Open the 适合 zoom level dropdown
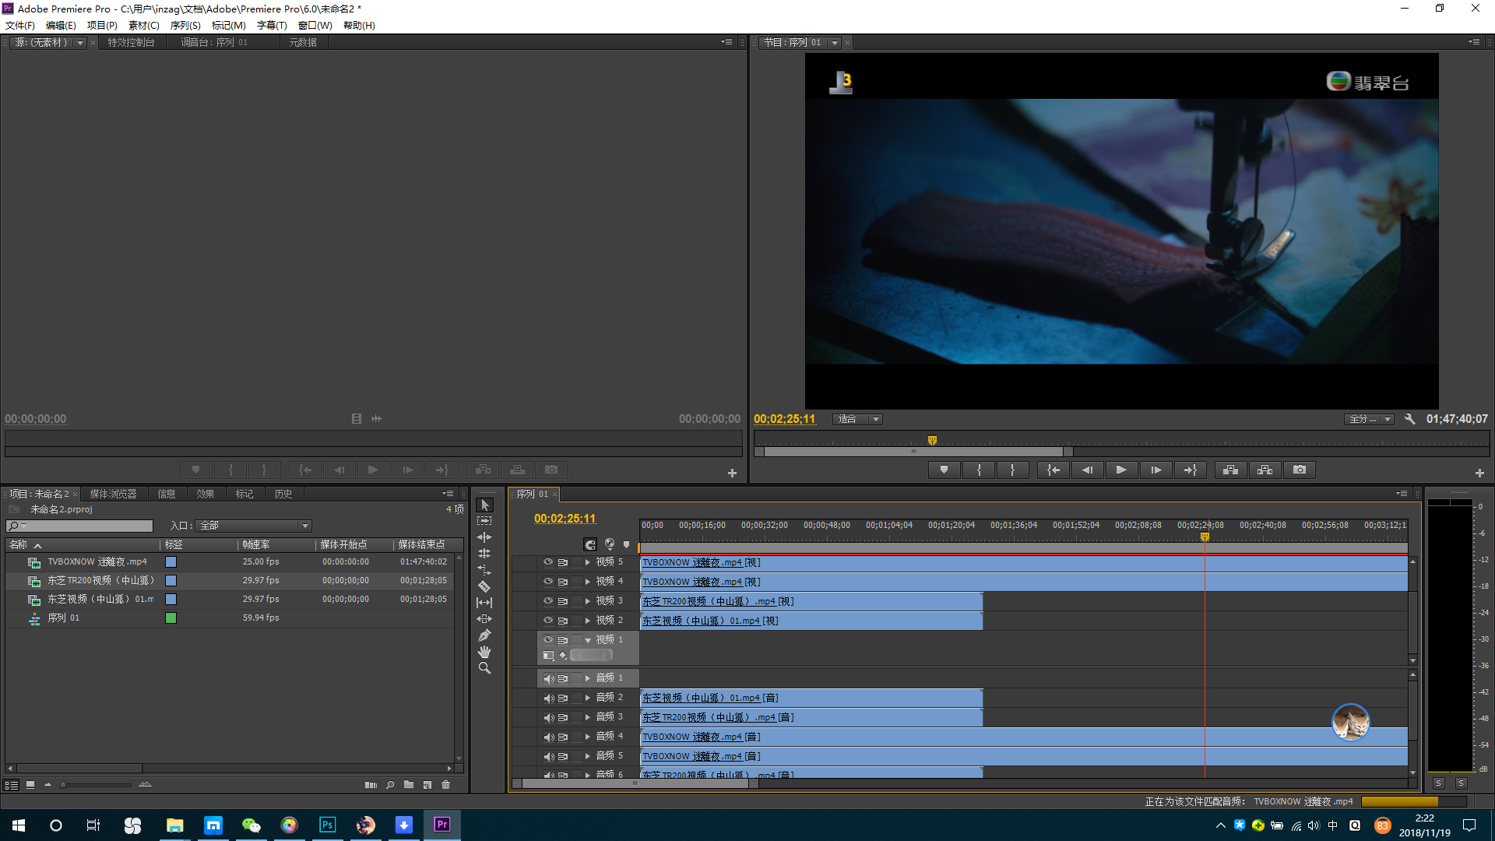Screen dimensions: 1495x841 point(857,419)
